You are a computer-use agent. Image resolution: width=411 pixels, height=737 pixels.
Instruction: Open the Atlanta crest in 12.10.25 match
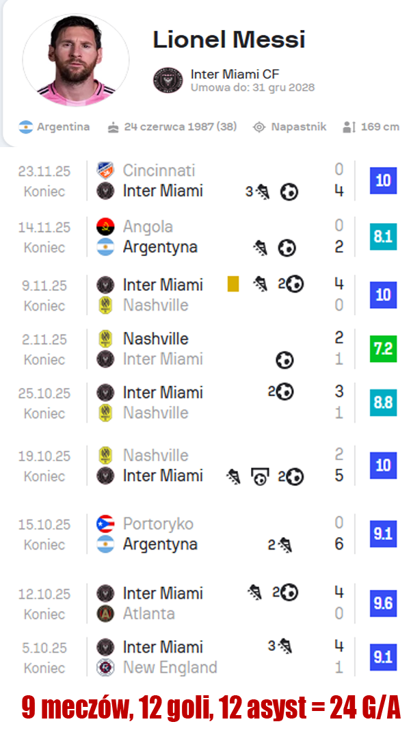(x=105, y=613)
